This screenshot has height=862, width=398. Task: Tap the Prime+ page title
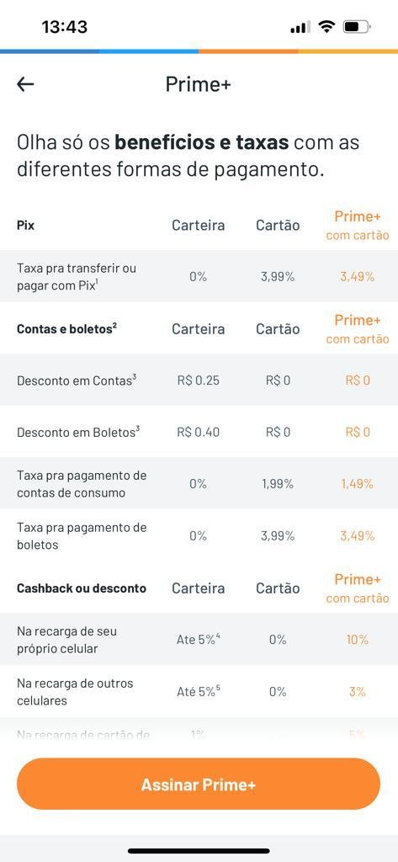[x=199, y=84]
